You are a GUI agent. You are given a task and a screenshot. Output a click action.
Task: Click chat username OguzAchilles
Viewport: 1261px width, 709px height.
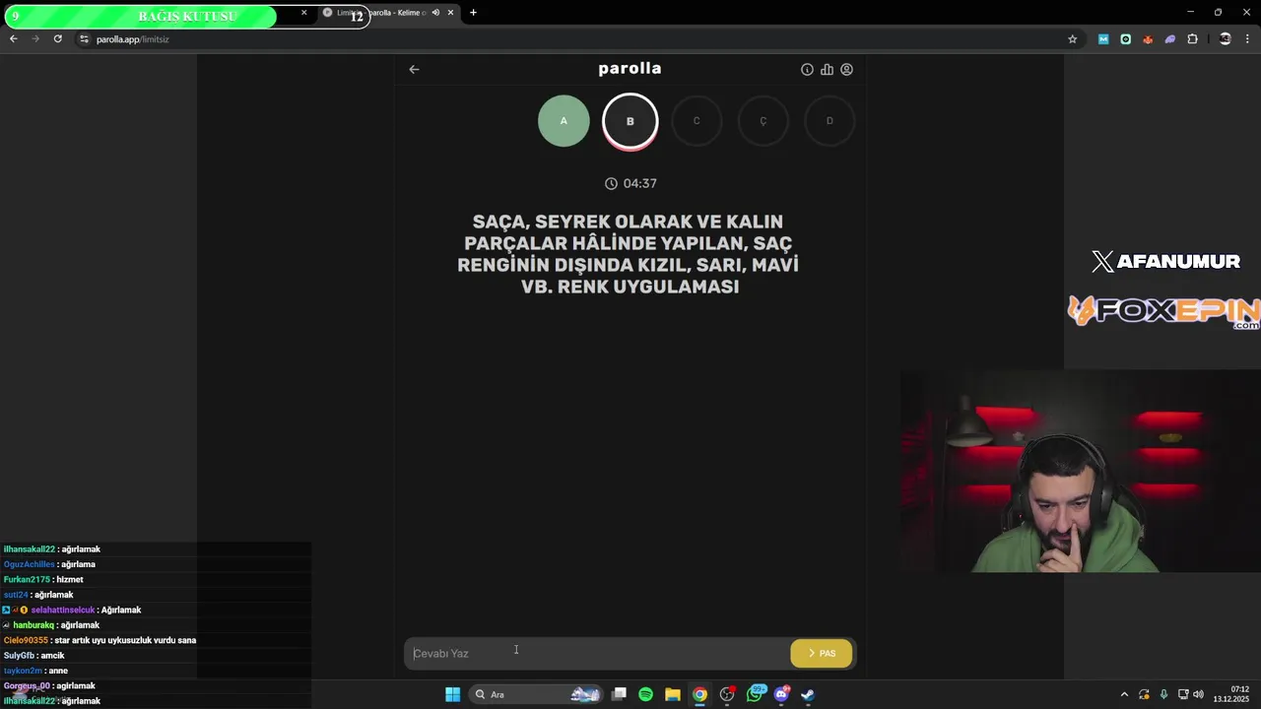29,564
